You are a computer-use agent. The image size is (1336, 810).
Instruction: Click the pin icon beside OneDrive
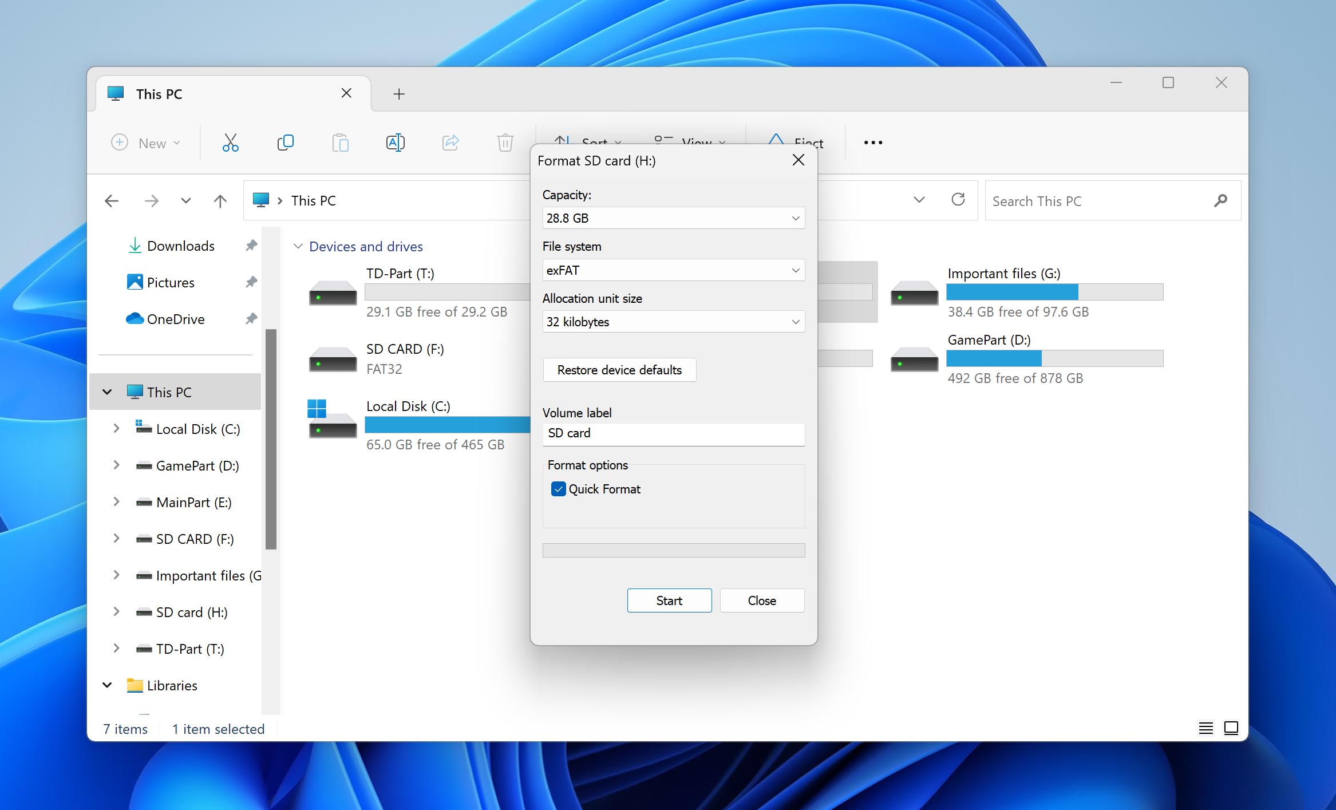click(x=251, y=319)
